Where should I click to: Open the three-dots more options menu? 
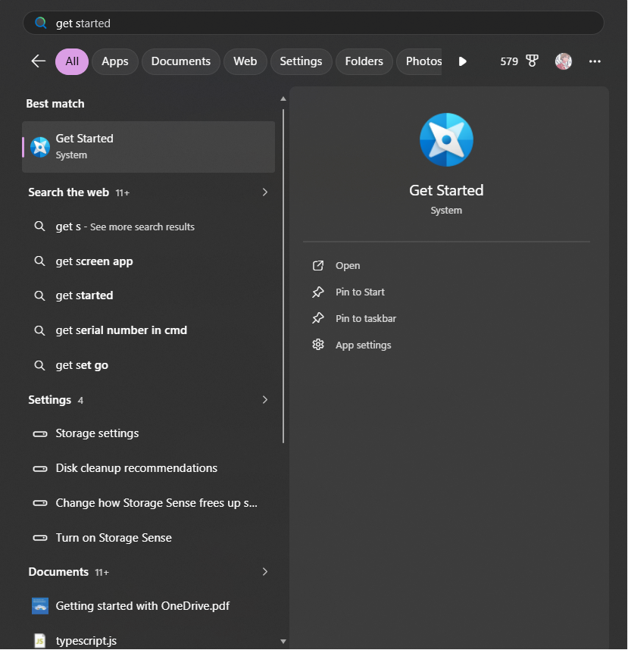point(595,61)
